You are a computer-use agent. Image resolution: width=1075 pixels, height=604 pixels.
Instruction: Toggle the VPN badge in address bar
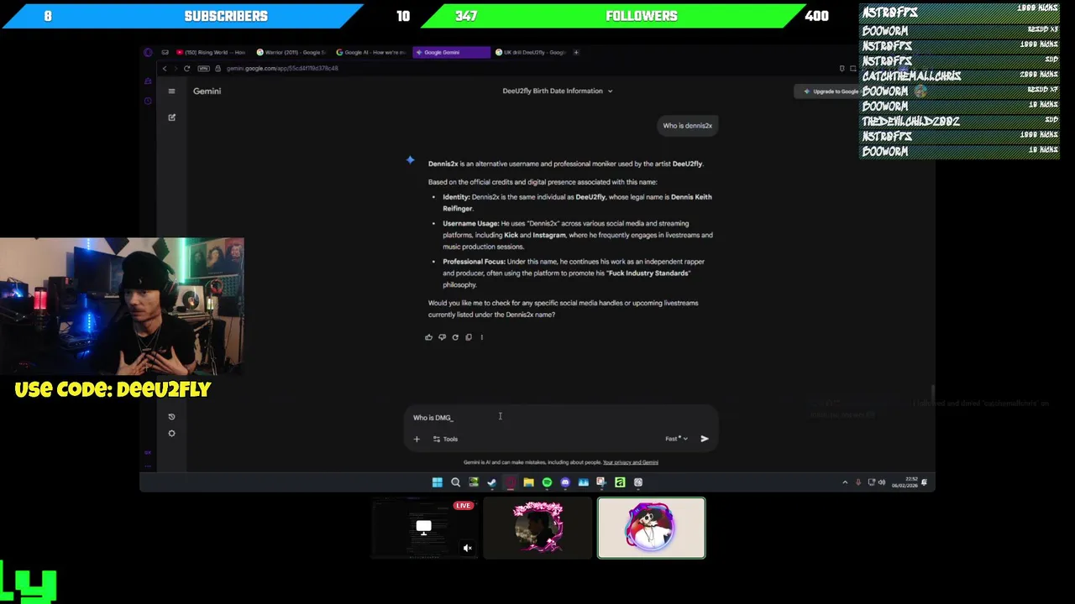click(203, 68)
